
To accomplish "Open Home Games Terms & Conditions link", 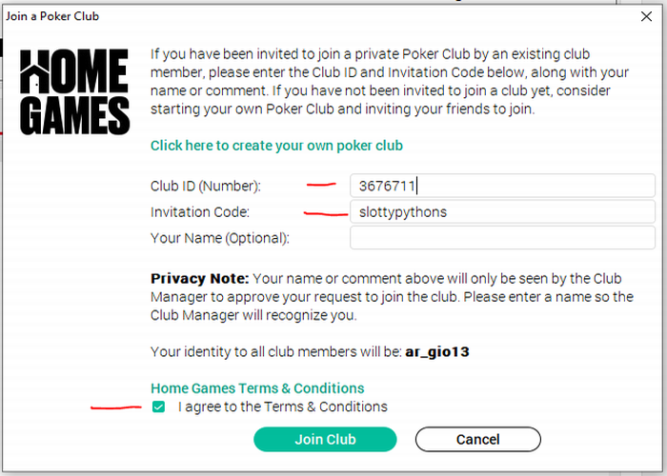I will click(257, 388).
